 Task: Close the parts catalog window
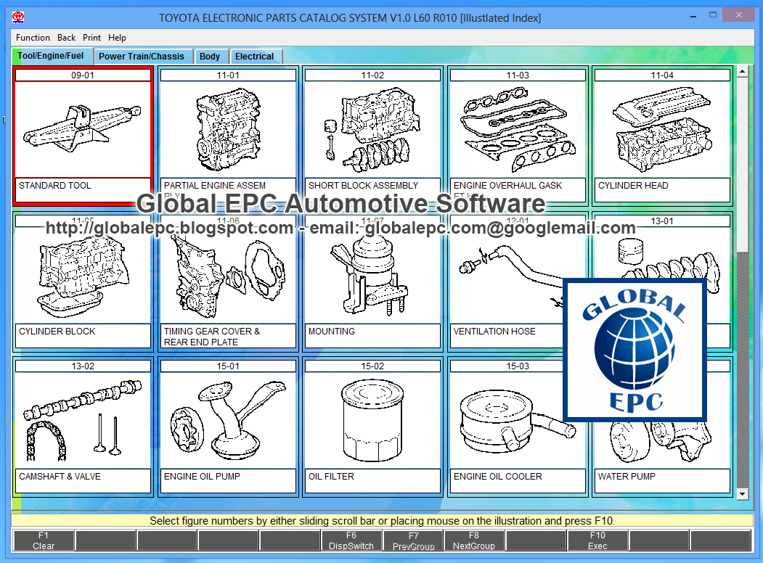[x=738, y=15]
